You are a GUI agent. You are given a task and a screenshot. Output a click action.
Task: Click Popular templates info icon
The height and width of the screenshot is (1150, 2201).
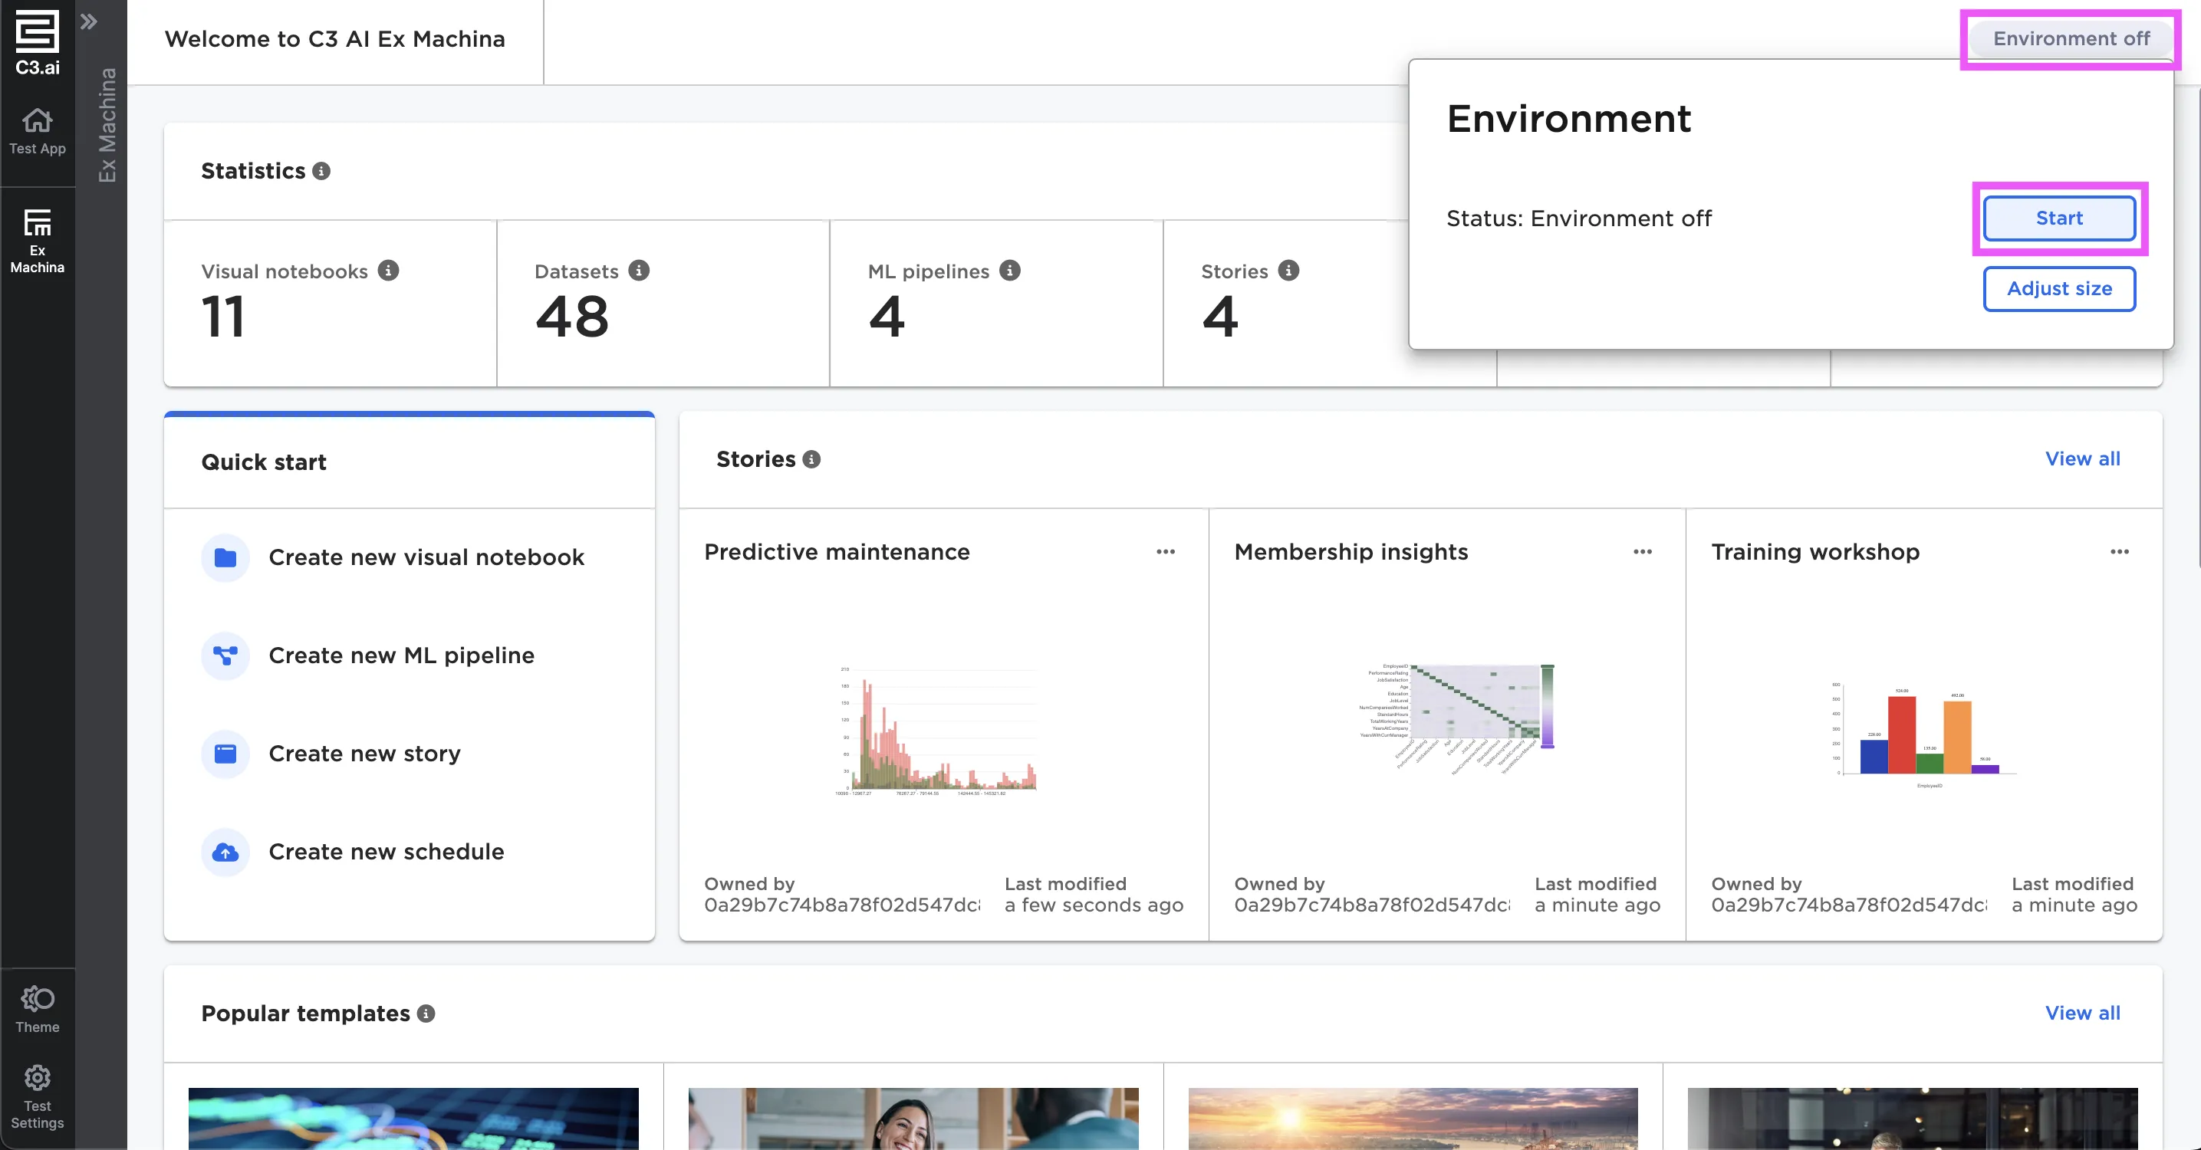(x=426, y=1014)
